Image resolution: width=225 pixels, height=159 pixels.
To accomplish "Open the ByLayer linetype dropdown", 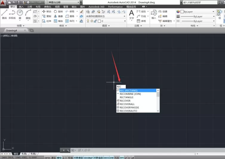I will (198, 21).
